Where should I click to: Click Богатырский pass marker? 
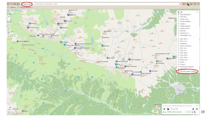click(x=28, y=28)
